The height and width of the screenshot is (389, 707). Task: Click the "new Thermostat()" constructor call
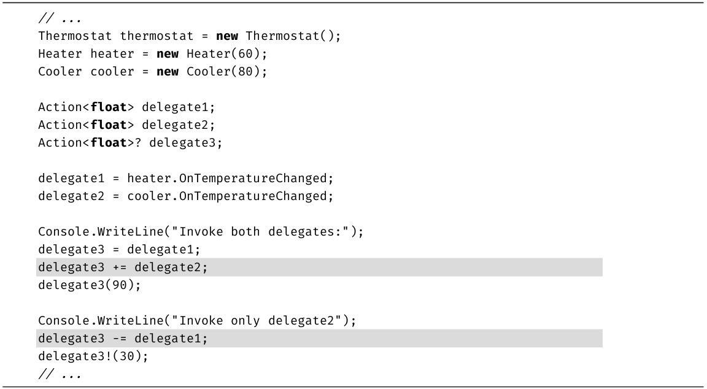coord(277,36)
